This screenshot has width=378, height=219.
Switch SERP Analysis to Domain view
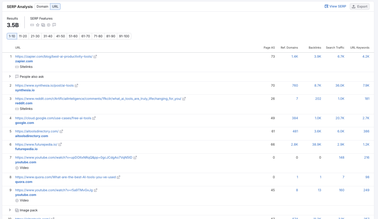(x=42, y=7)
